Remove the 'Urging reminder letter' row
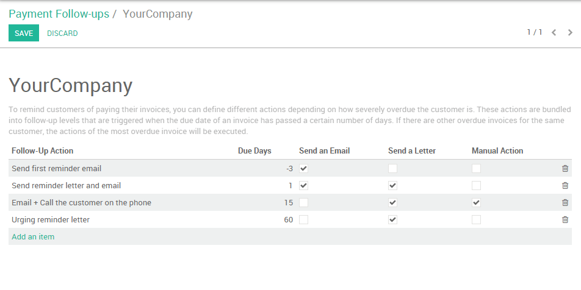Screen dimensions: 581x290 pos(565,220)
